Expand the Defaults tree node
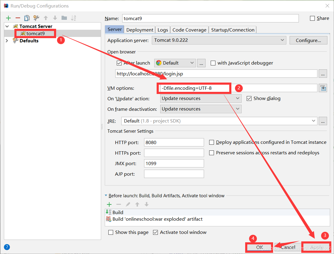Viewport: 334px width, 254px height. (7, 41)
